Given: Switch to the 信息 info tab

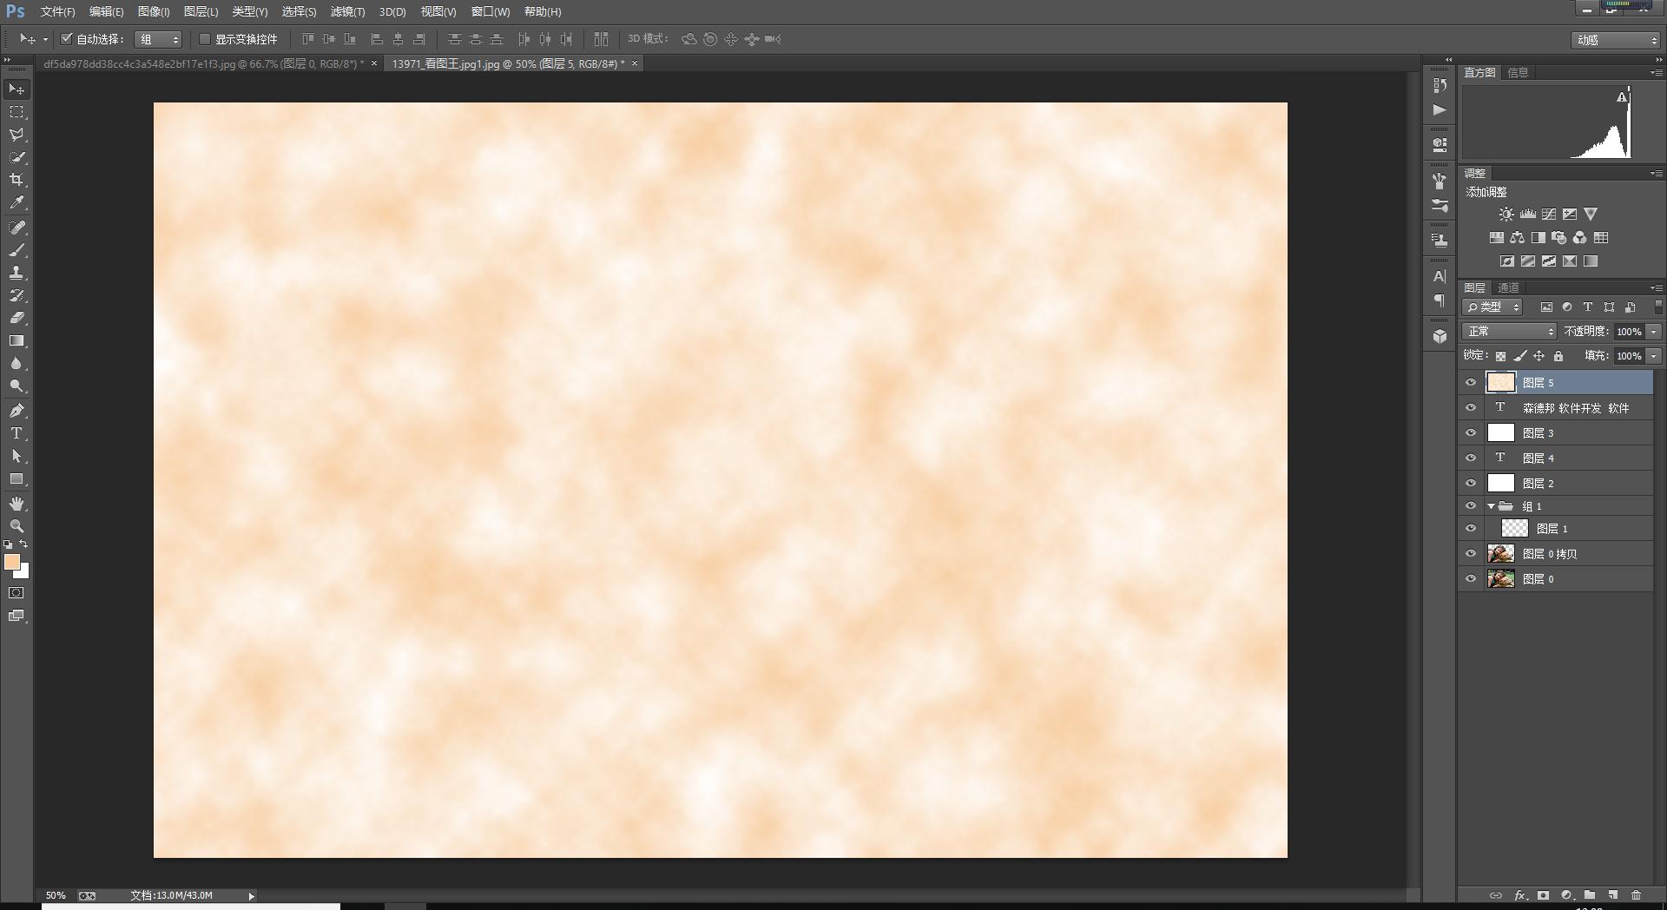Looking at the screenshot, I should (x=1518, y=73).
